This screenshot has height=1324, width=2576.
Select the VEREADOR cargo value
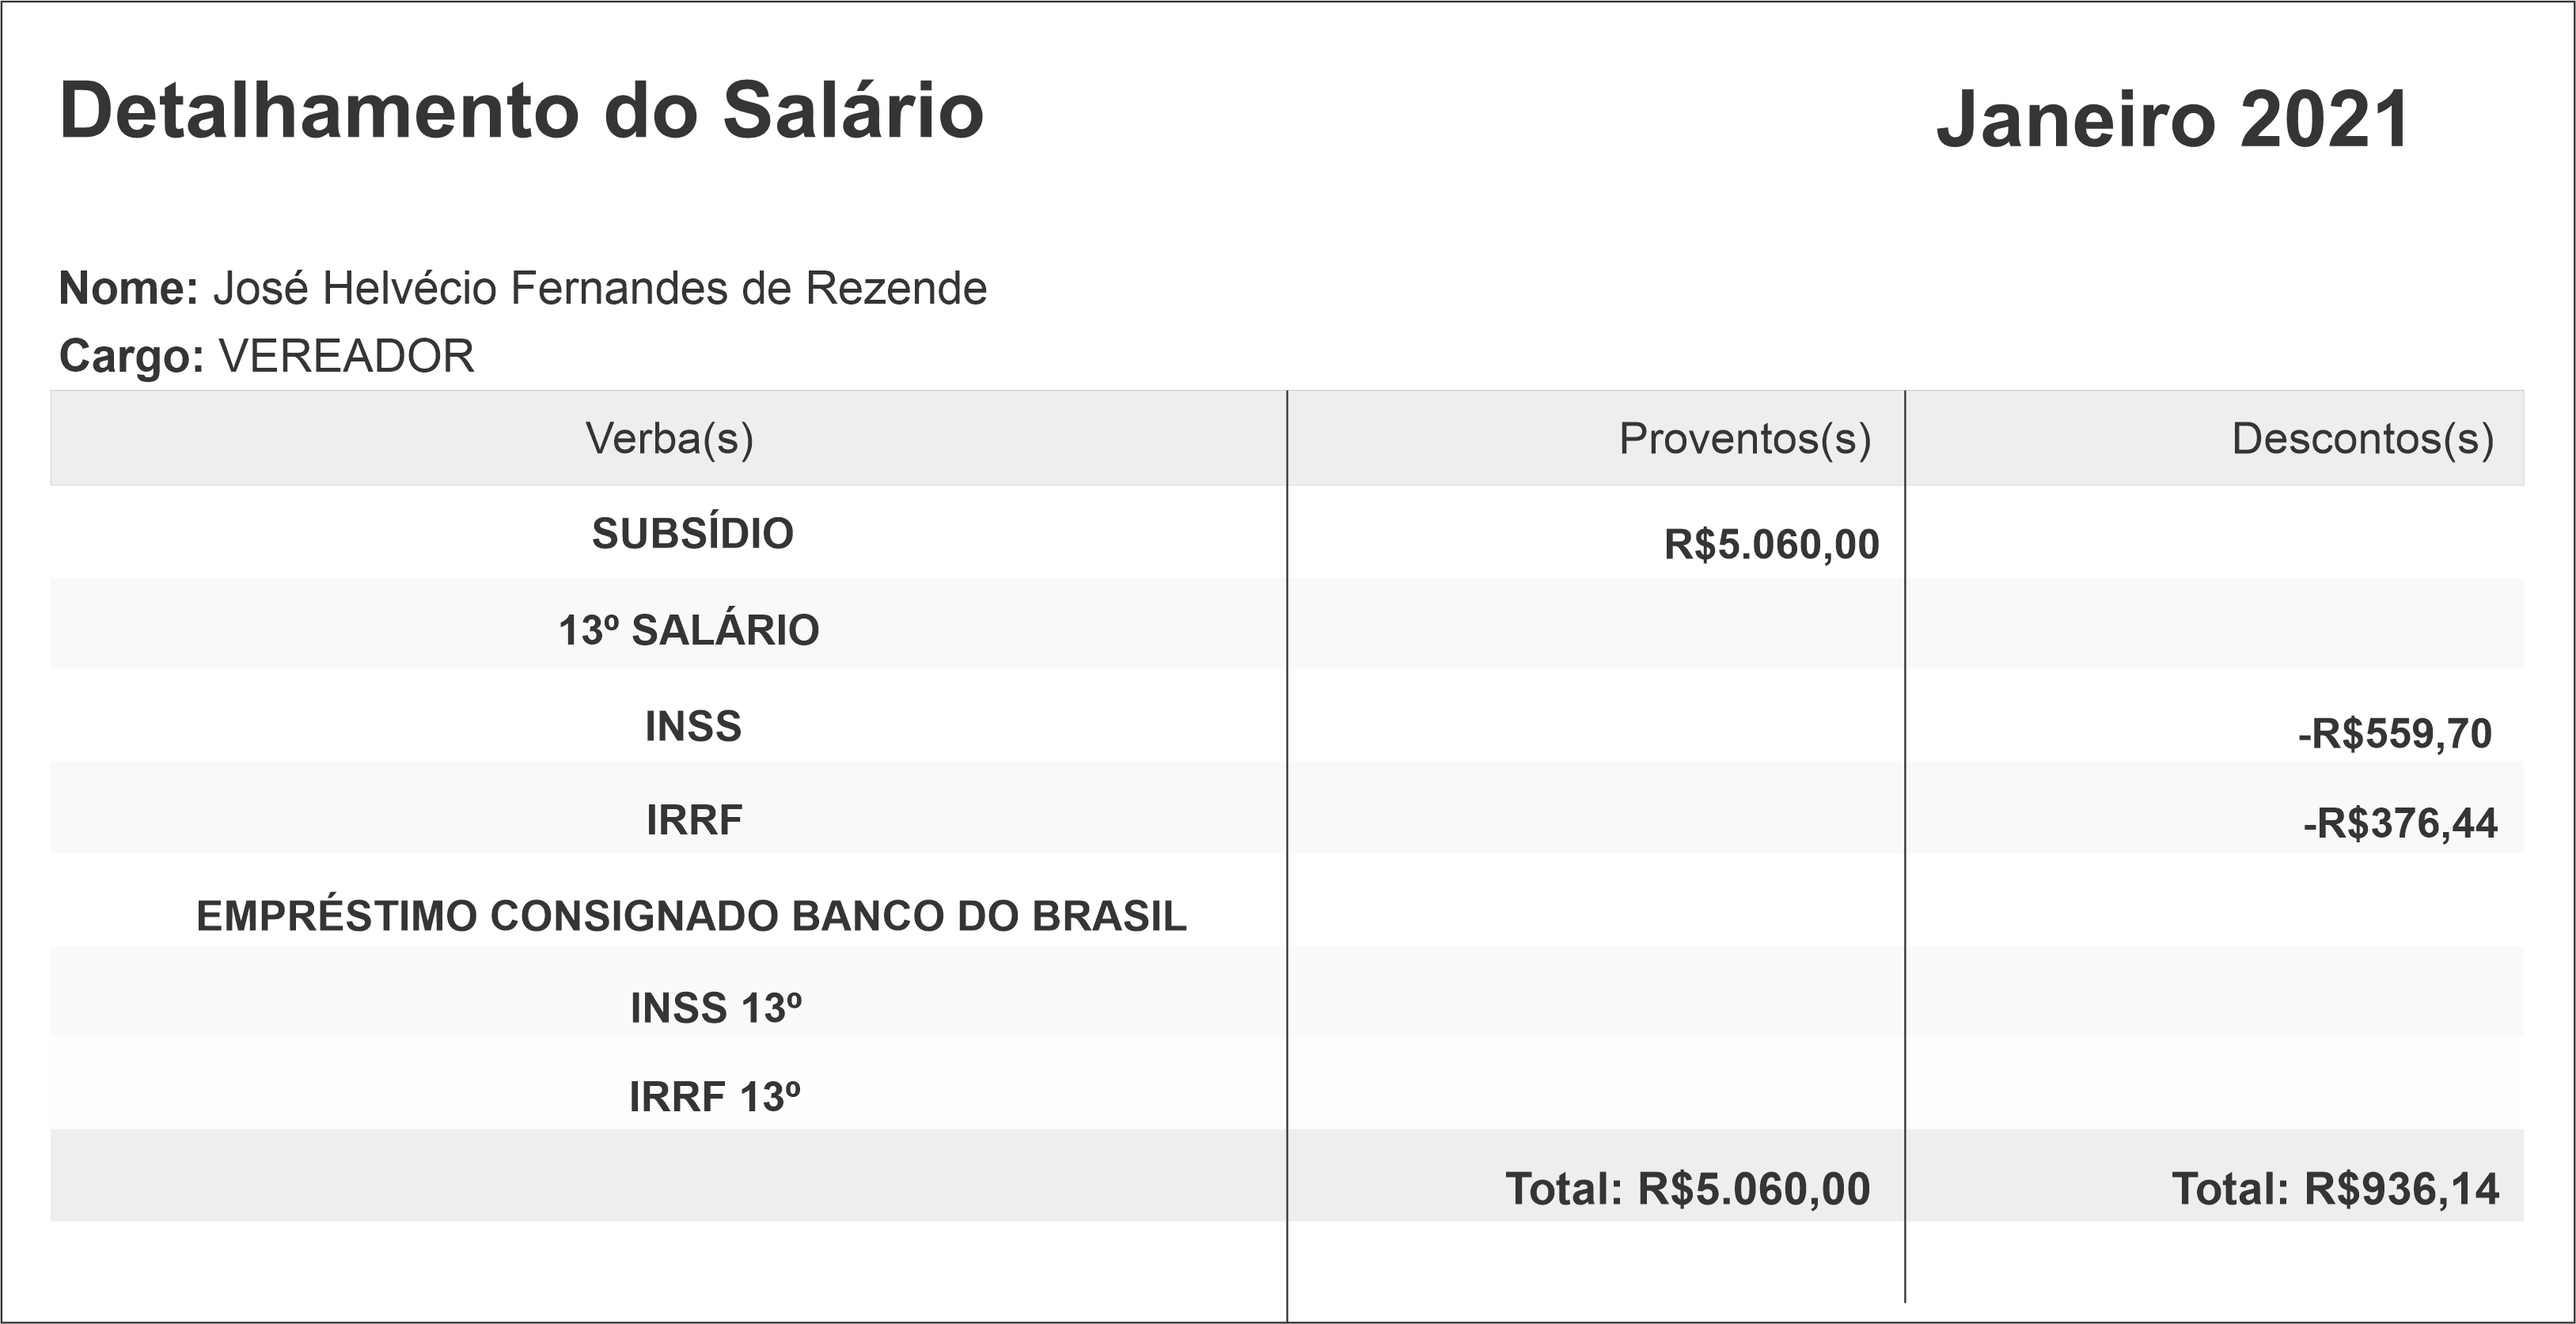pyautogui.click(x=346, y=356)
